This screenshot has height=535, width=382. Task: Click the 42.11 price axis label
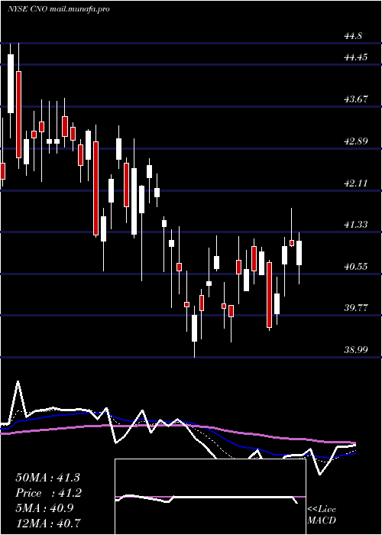tap(356, 183)
